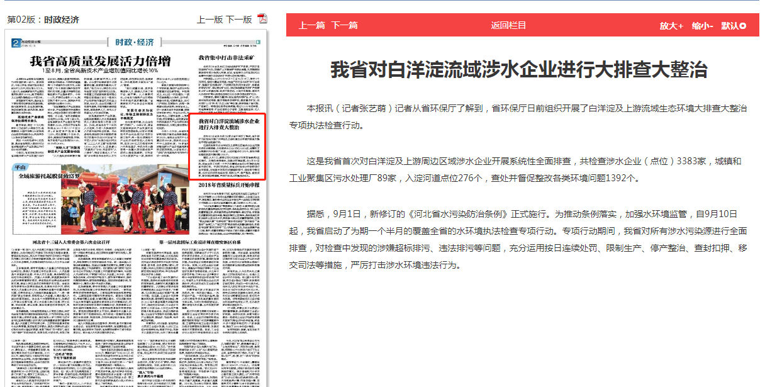Download the page PDF via the PDF icon
This screenshot has width=765, height=387.
pos(262,20)
